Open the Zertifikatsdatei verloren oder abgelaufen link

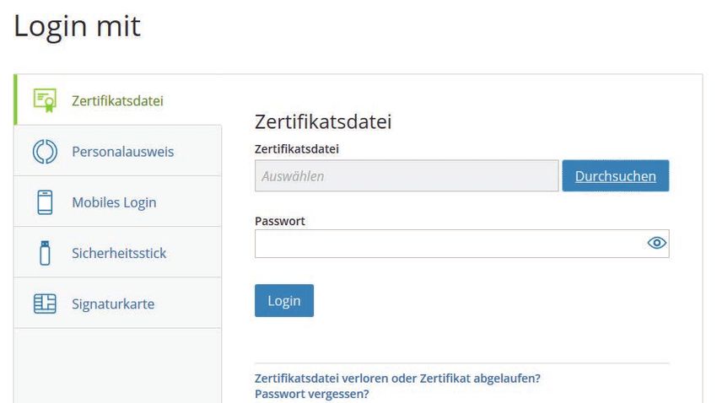pyautogui.click(x=397, y=379)
